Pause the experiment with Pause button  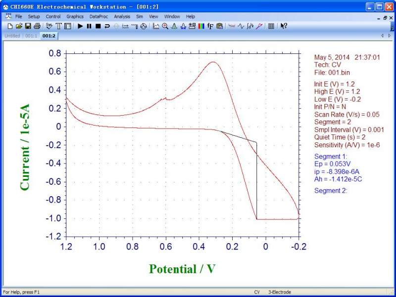pyautogui.click(x=89, y=26)
